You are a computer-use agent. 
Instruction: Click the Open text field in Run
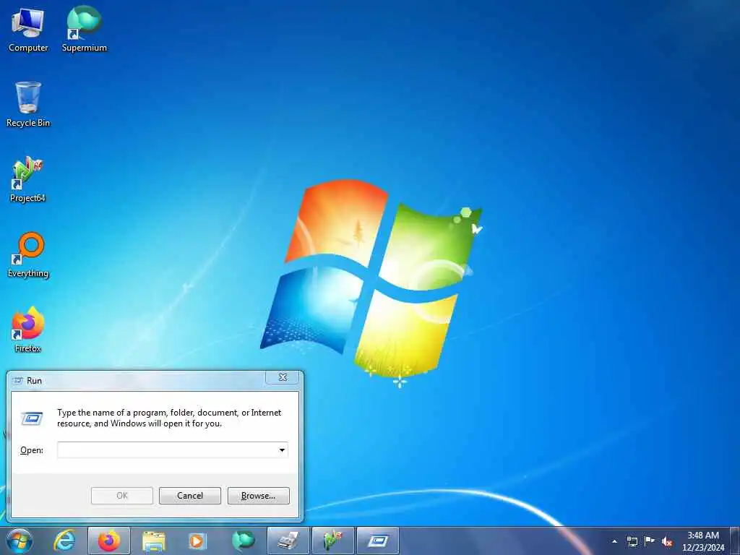tap(167, 449)
